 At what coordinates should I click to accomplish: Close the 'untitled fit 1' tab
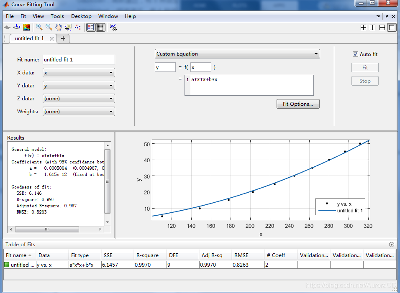point(52,39)
